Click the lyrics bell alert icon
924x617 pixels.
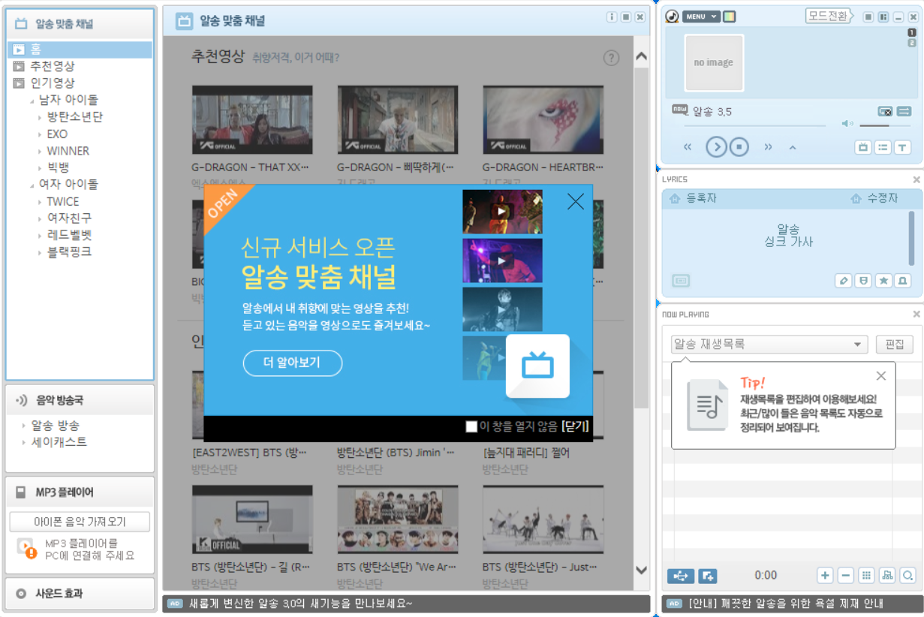(x=903, y=280)
